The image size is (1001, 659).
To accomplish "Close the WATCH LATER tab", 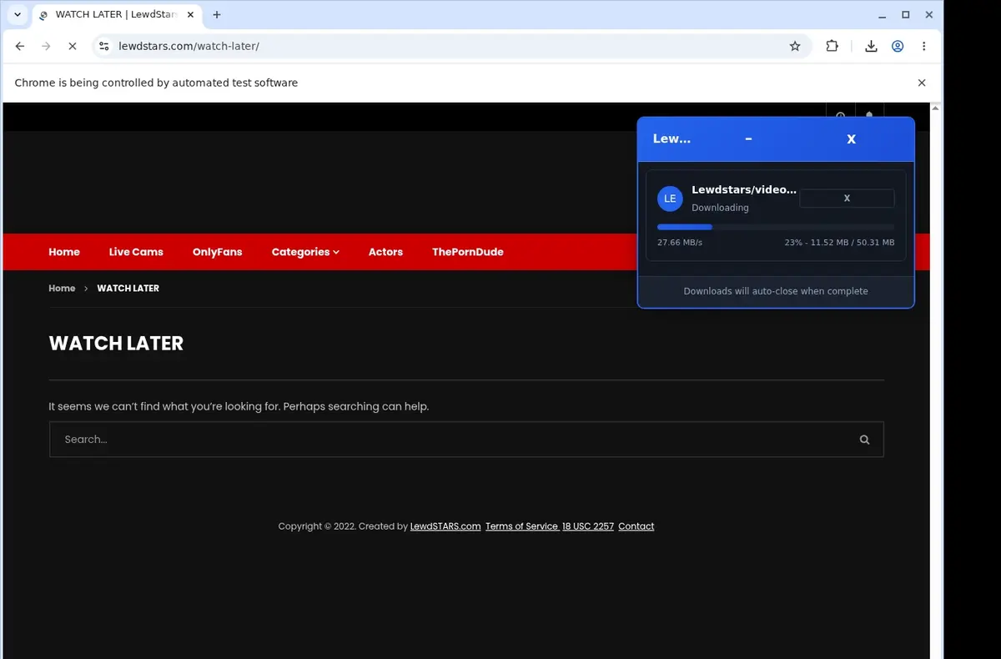I will [x=190, y=14].
